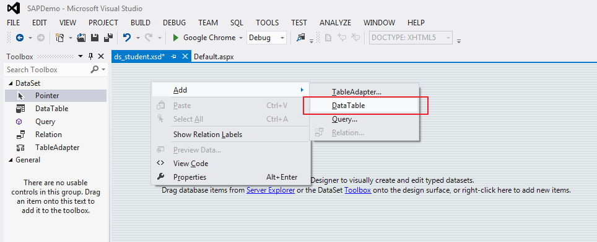Screen dimensions: 597x242
Task: Follow the Server Explorer link
Action: 271,190
